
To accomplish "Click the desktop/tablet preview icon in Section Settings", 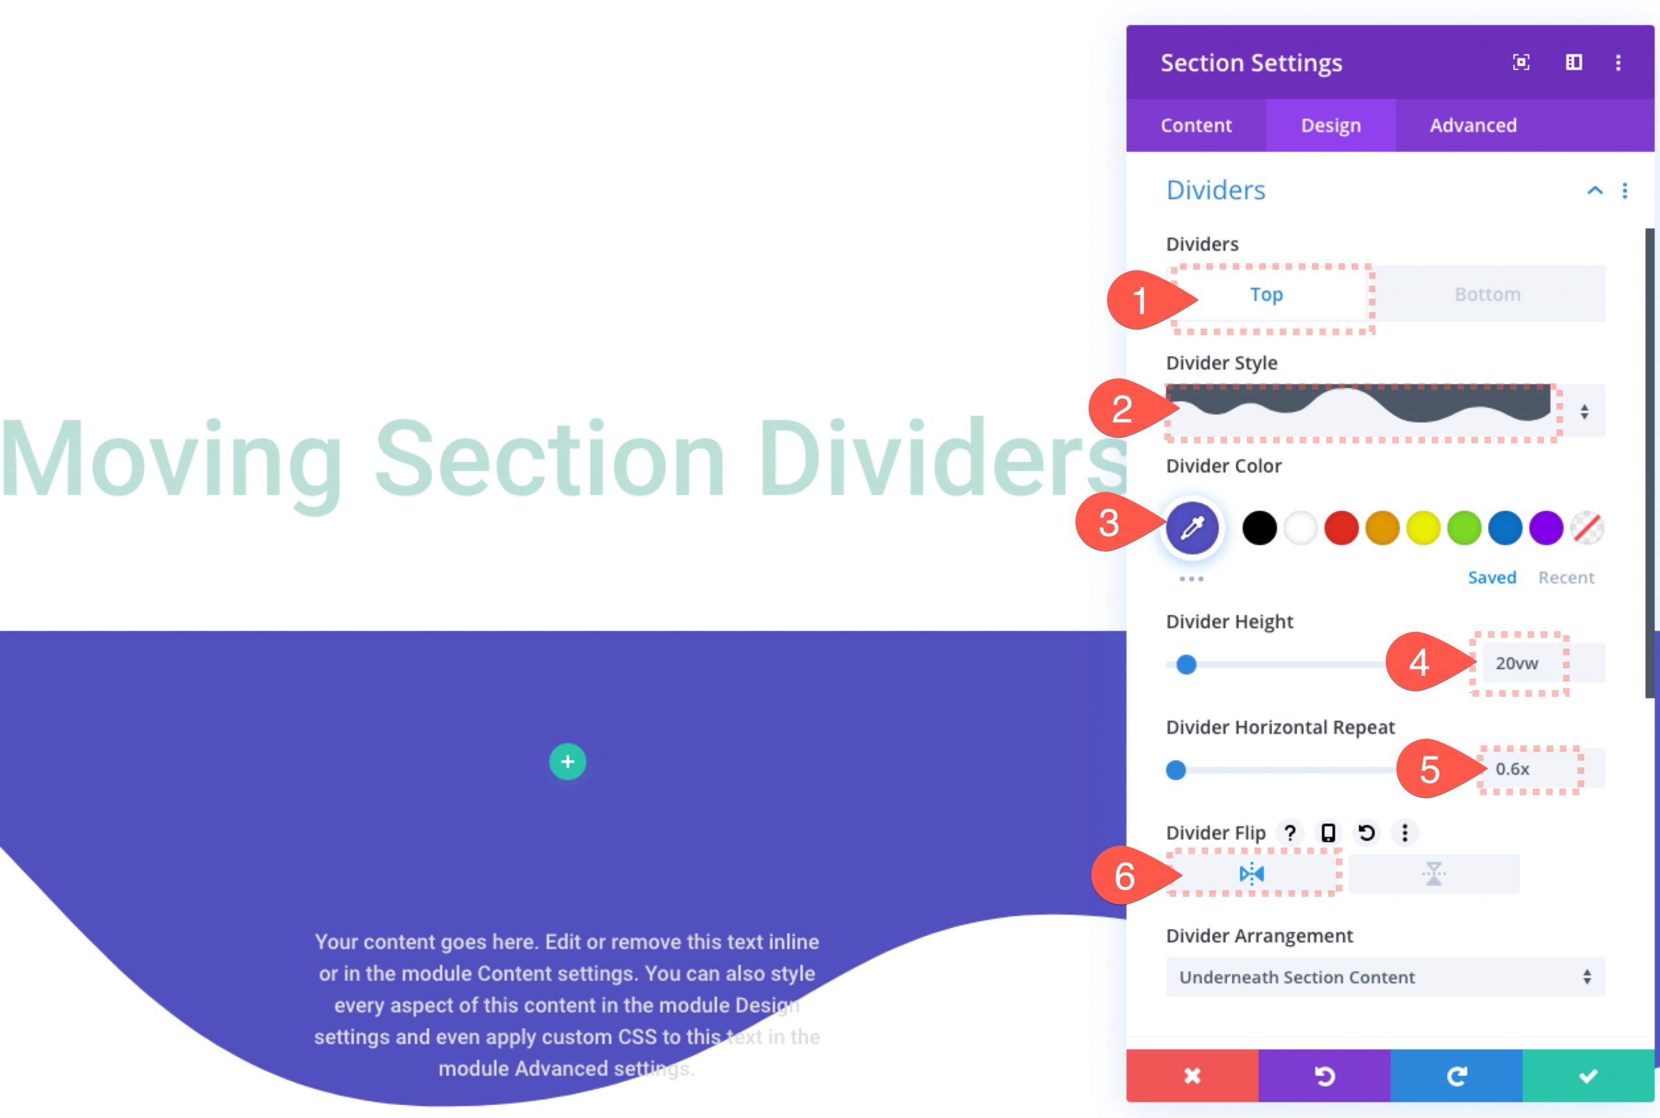I will pos(1572,61).
